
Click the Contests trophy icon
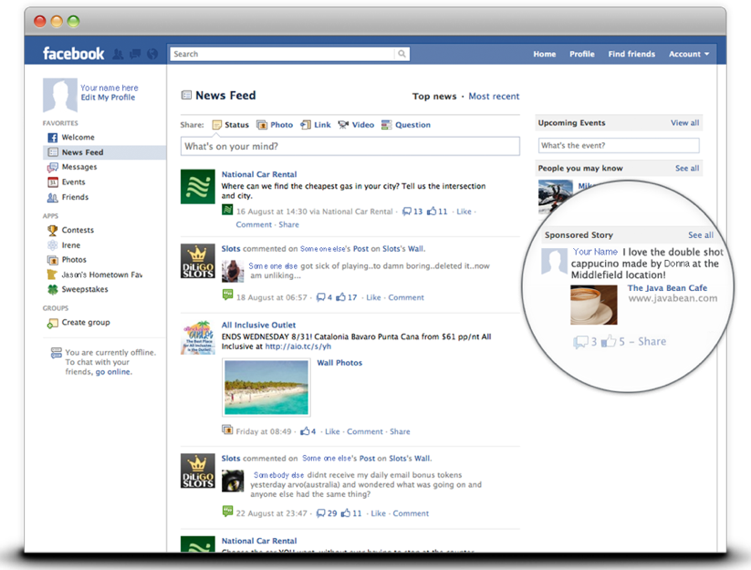pos(53,230)
